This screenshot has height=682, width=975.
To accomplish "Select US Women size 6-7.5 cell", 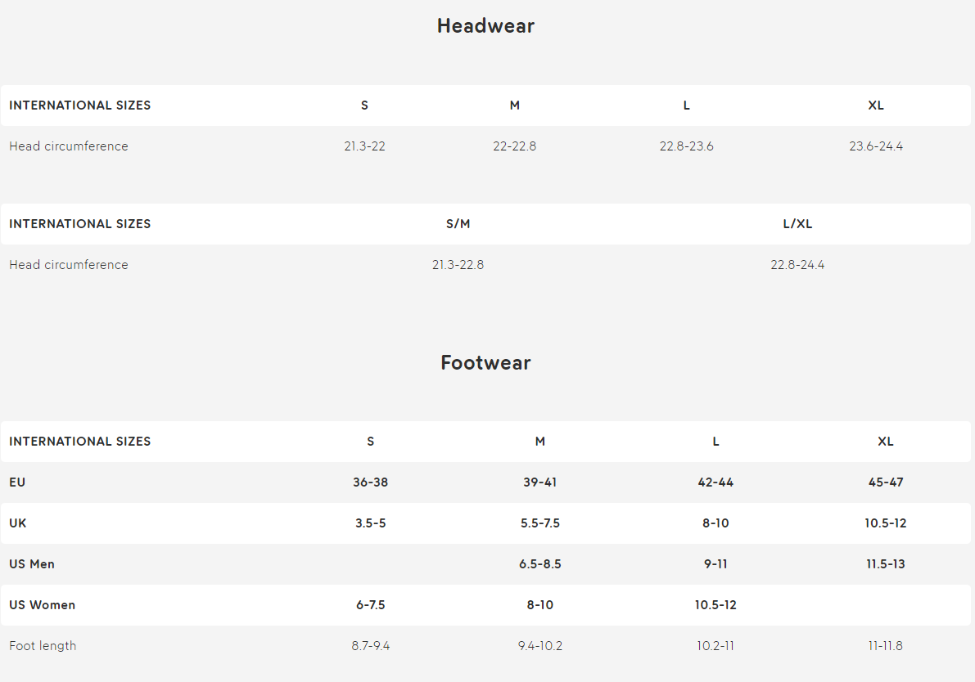I will [371, 606].
